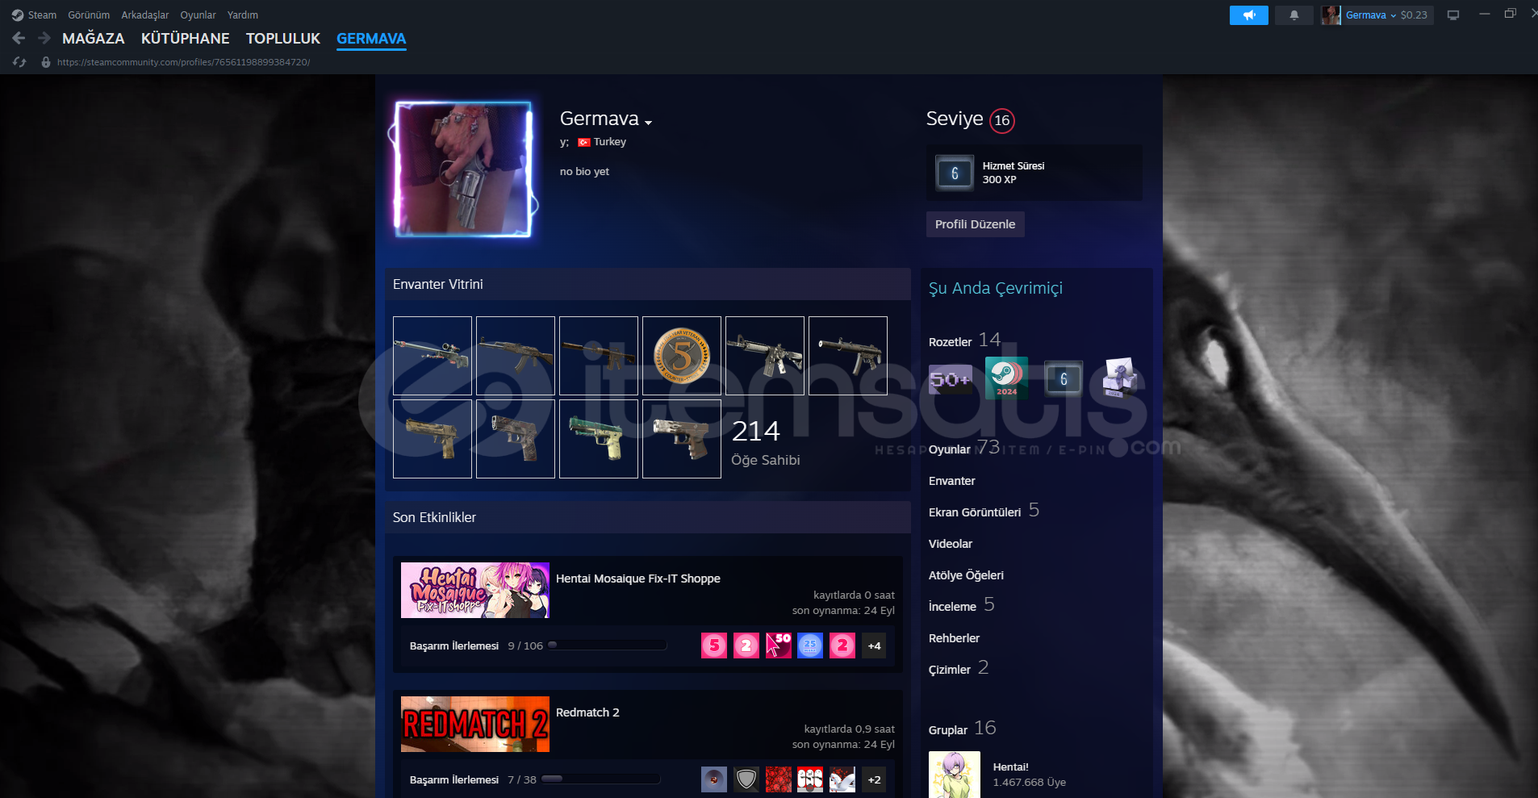Open the Atölye Öğeleri link
The image size is (1538, 798).
coord(966,575)
